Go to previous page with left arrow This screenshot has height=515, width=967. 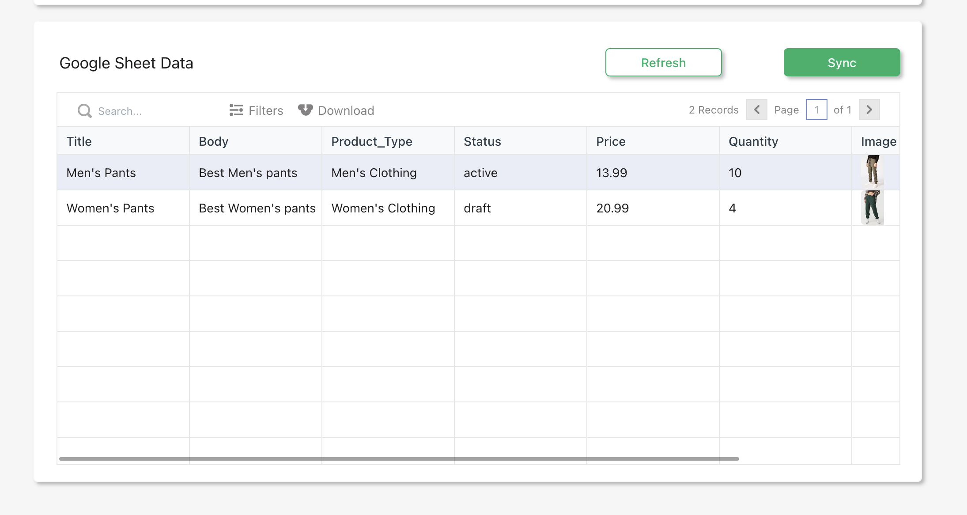pos(756,110)
